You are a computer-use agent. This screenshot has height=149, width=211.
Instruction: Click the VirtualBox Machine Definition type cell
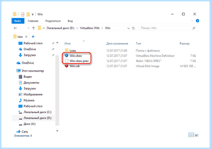point(155,56)
